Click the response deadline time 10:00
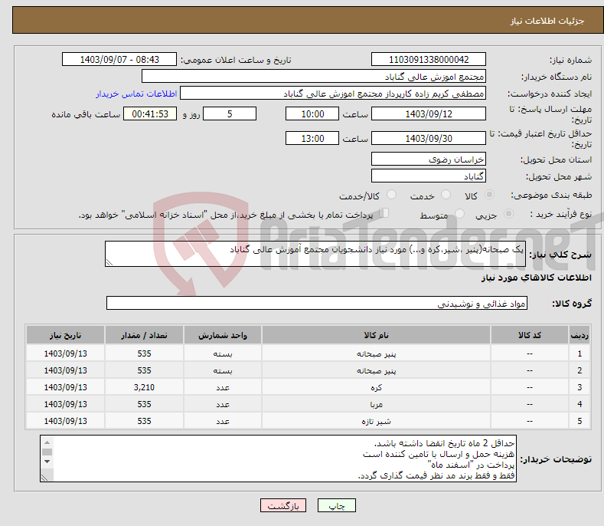The image size is (604, 526). coord(312,113)
